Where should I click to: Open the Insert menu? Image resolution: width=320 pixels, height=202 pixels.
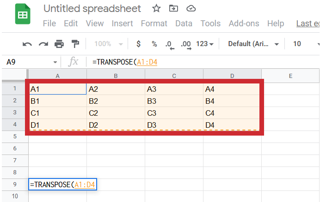pos(122,24)
